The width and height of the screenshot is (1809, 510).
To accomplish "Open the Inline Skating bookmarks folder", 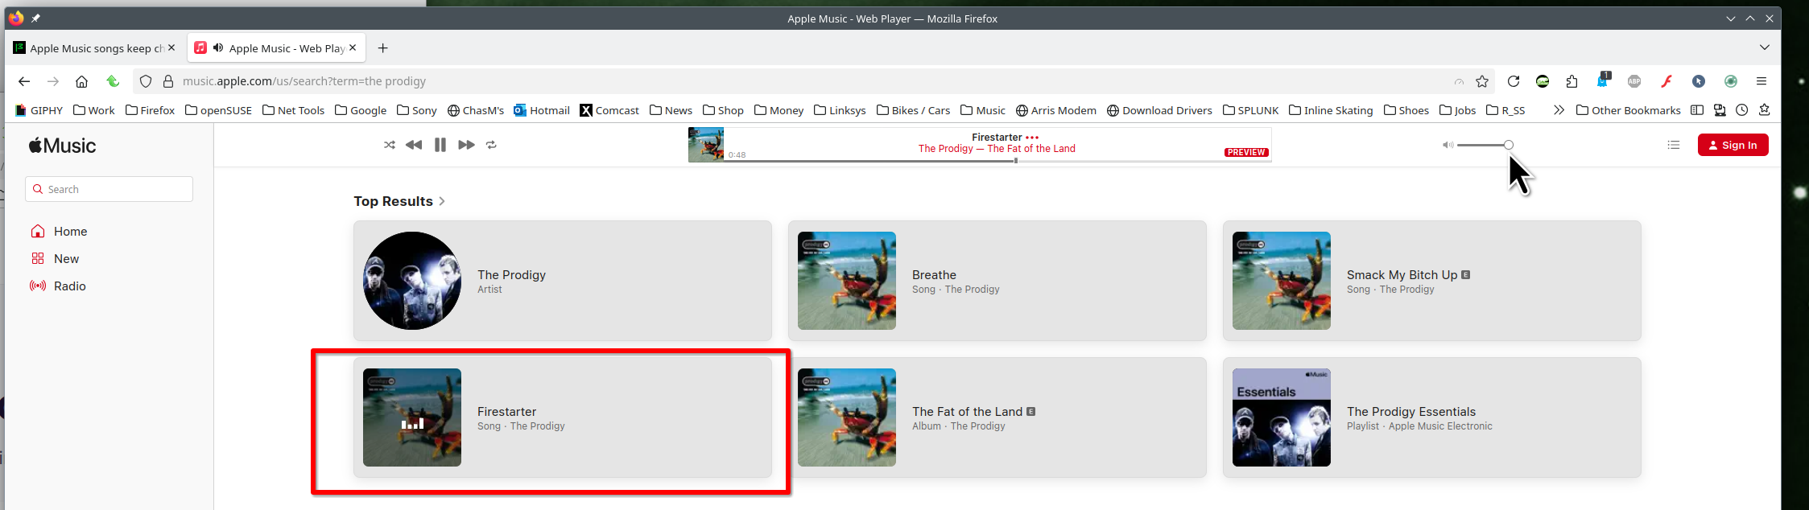I will 1331,110.
